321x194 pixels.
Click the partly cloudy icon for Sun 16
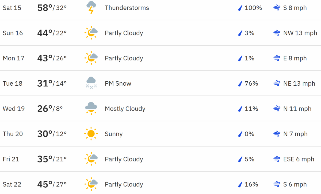(91, 33)
